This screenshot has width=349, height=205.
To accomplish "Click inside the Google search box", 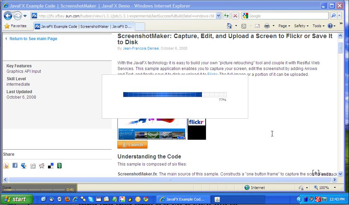I will [x=288, y=16].
